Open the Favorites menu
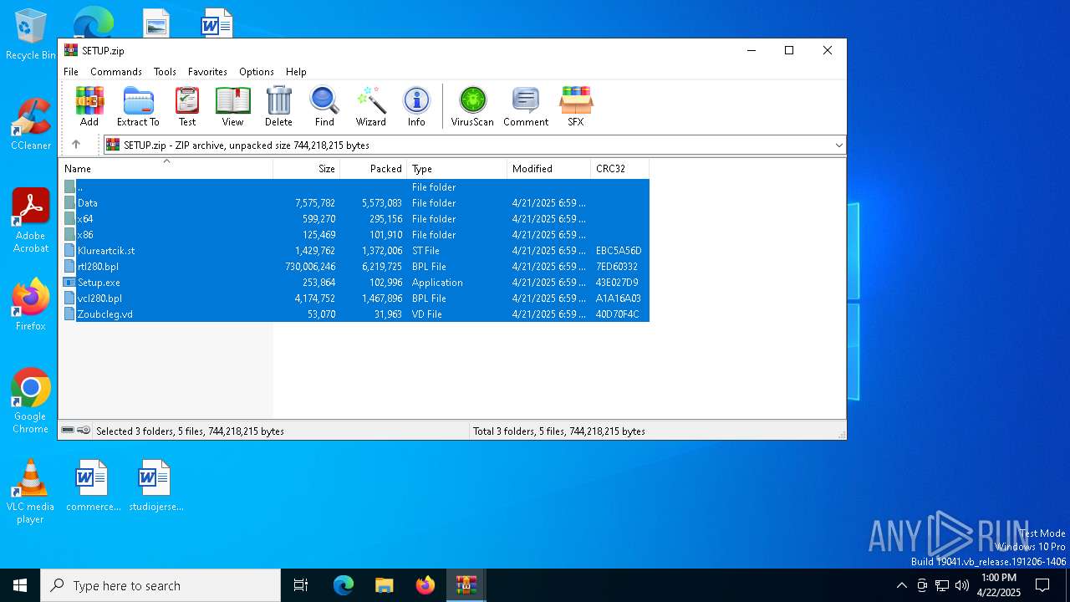The image size is (1070, 602). (x=207, y=72)
